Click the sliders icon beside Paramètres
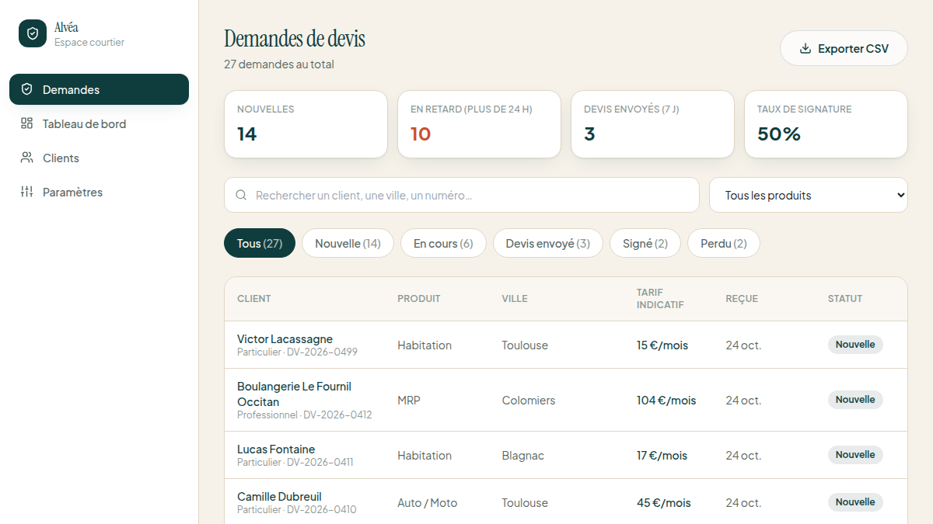Screen dimensions: 933x524 [26, 192]
